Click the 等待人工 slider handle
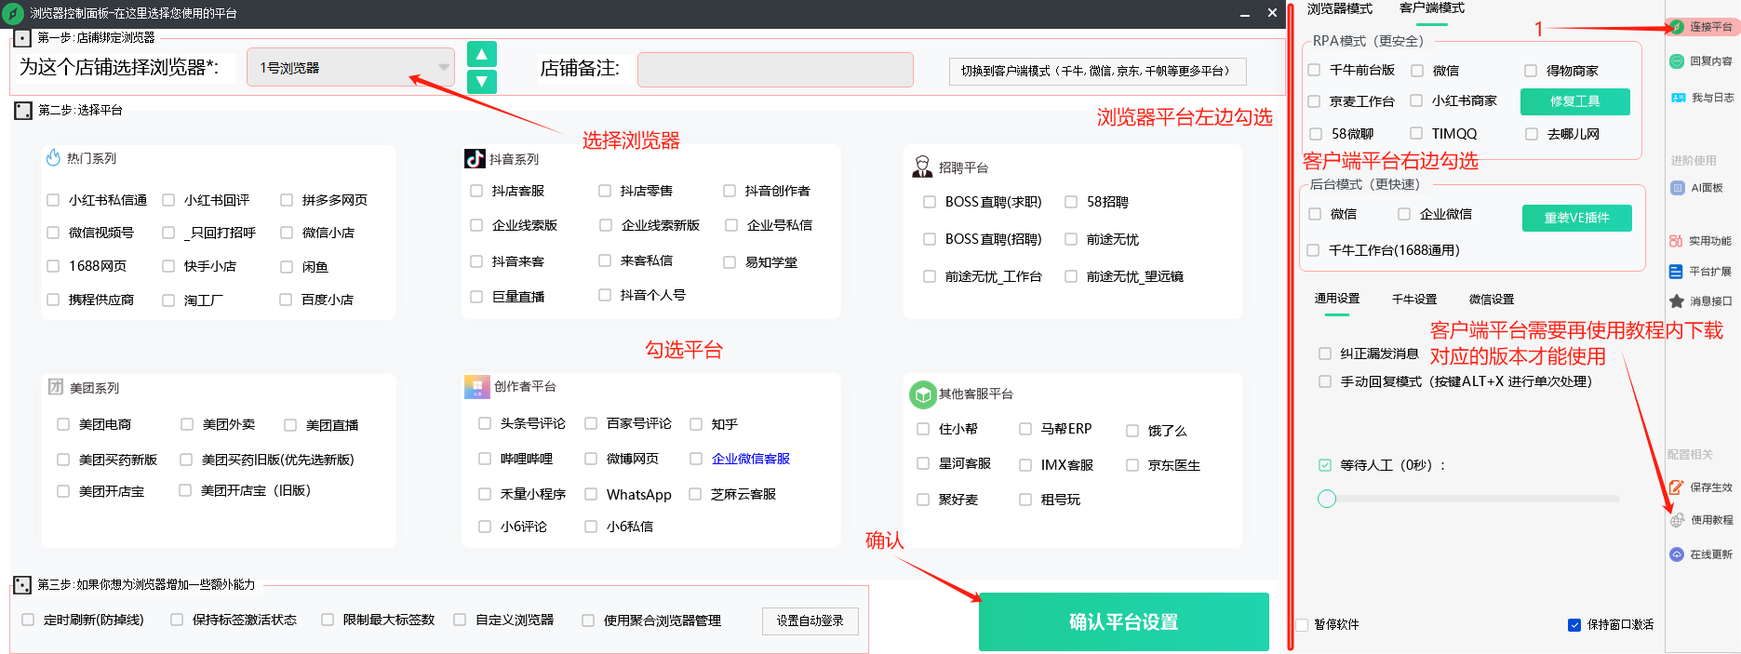The width and height of the screenshot is (1741, 654). pyautogui.click(x=1327, y=499)
